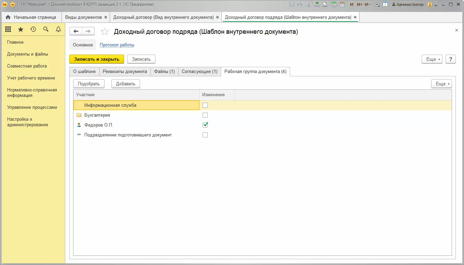Toggle the panel layout icon
464x265 pixels.
click(x=385, y=4)
